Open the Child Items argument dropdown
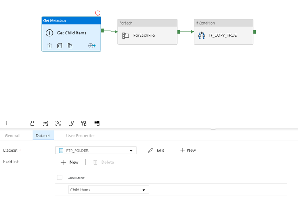The image size is (298, 199). pyautogui.click(x=108, y=190)
